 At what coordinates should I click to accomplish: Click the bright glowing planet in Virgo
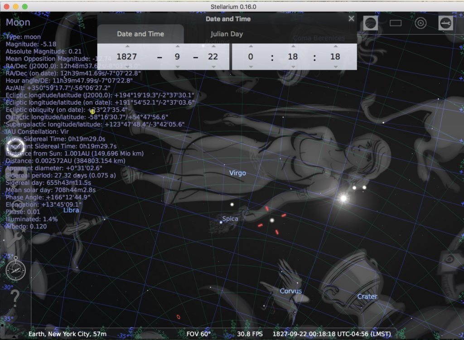343,198
